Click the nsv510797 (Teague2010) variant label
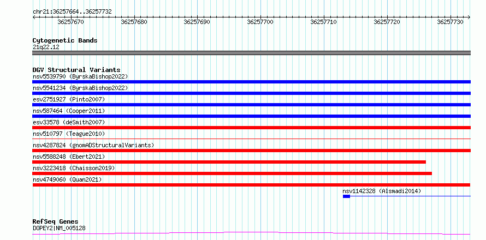Image resolution: width=486 pixels, height=240 pixels. pos(69,134)
